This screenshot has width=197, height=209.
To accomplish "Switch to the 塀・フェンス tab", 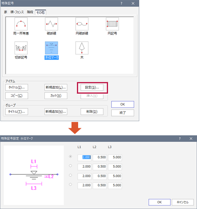I will pyautogui.click(x=17, y=12).
